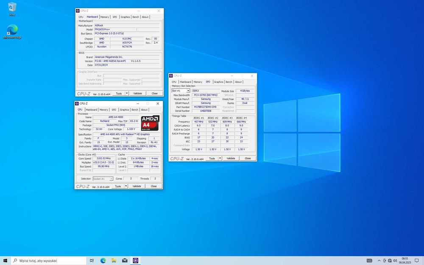Screen dimensions: 424x265
Task: Open Graphics tab in SPD window
Action: [218, 82]
